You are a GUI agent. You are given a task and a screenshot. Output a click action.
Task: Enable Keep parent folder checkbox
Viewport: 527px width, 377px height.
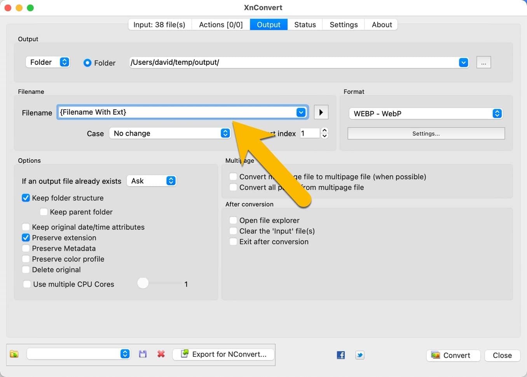[44, 212]
